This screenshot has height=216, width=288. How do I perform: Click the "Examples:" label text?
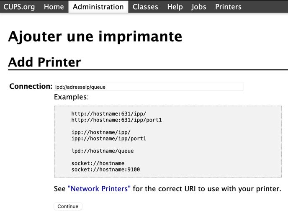tap(71, 97)
